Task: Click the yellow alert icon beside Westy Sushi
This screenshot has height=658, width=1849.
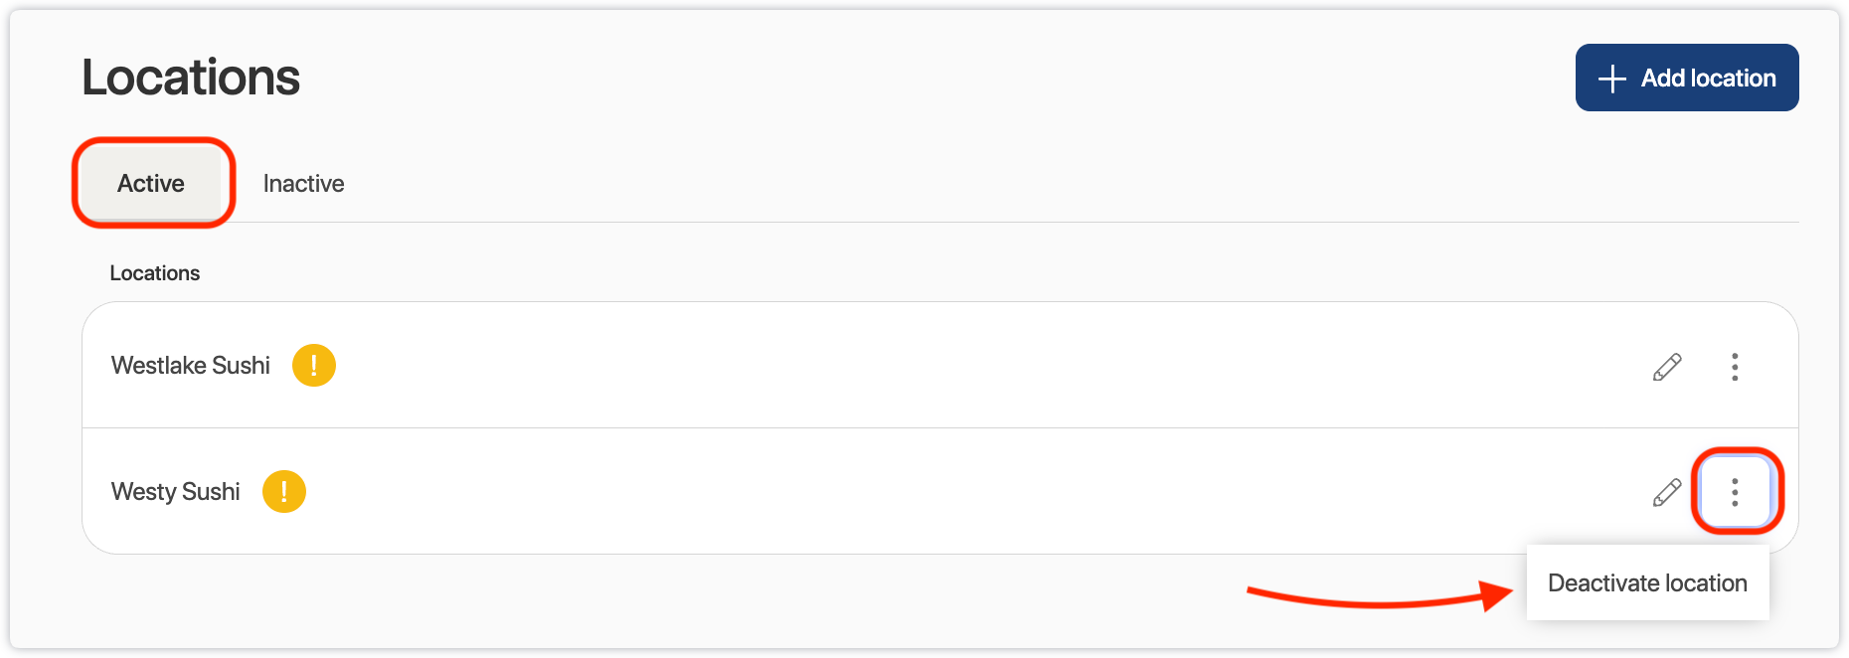Action: pos(284,492)
